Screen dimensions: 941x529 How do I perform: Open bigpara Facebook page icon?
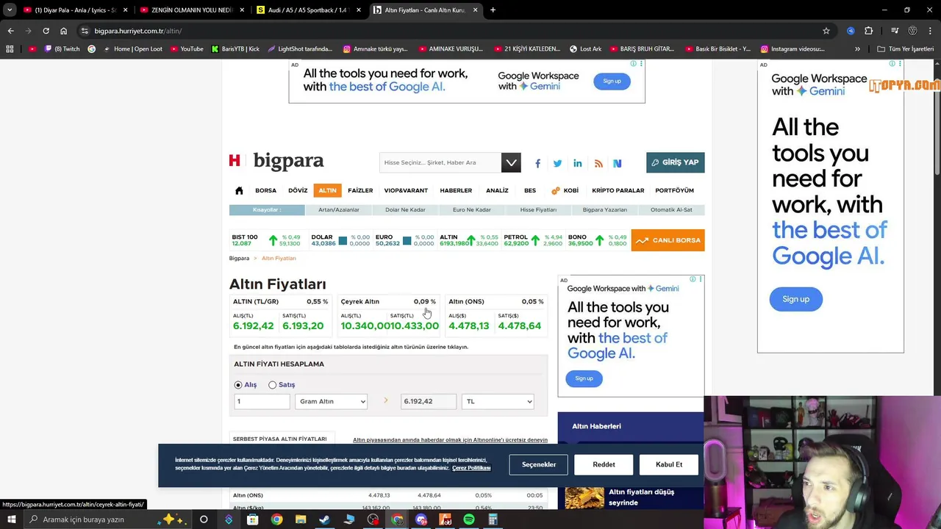tap(537, 163)
